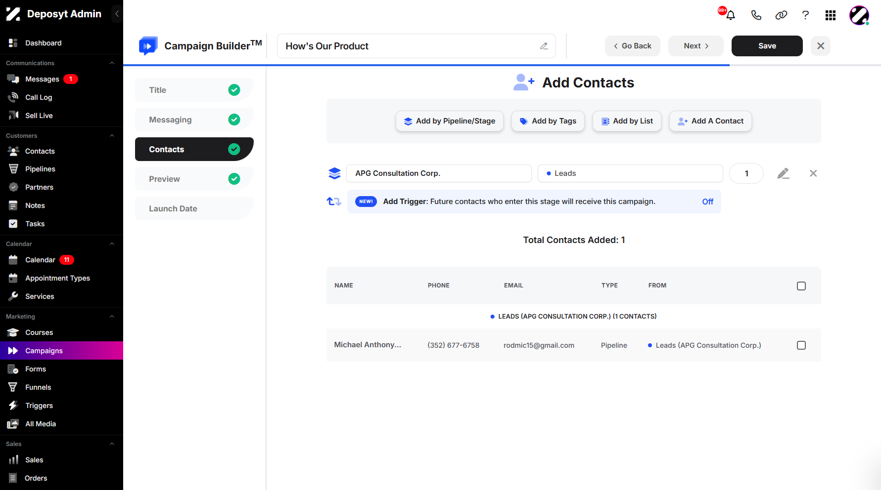Click the Campaign Builder logo icon

tap(148, 46)
